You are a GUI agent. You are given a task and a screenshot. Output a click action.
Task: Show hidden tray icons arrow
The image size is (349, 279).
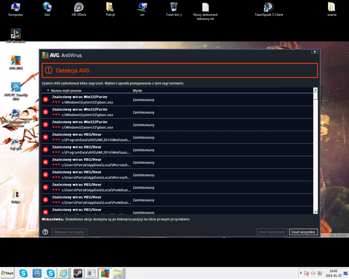point(300,273)
